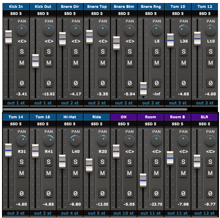
Task: Invert phase on Snare Btm channel
Action: coord(129,83)
